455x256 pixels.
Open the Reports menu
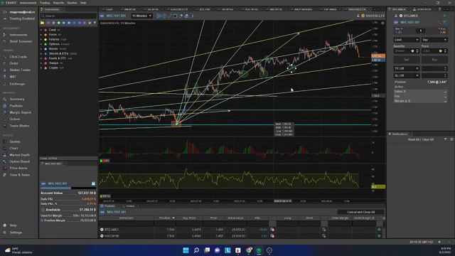pos(58,3)
